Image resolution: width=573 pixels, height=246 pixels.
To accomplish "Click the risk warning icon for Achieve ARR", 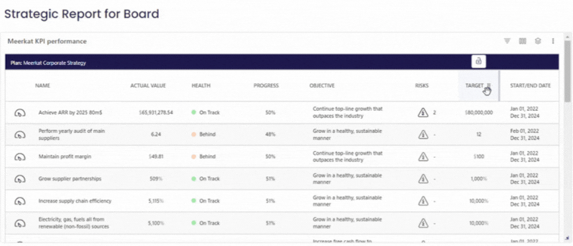I will [422, 113].
